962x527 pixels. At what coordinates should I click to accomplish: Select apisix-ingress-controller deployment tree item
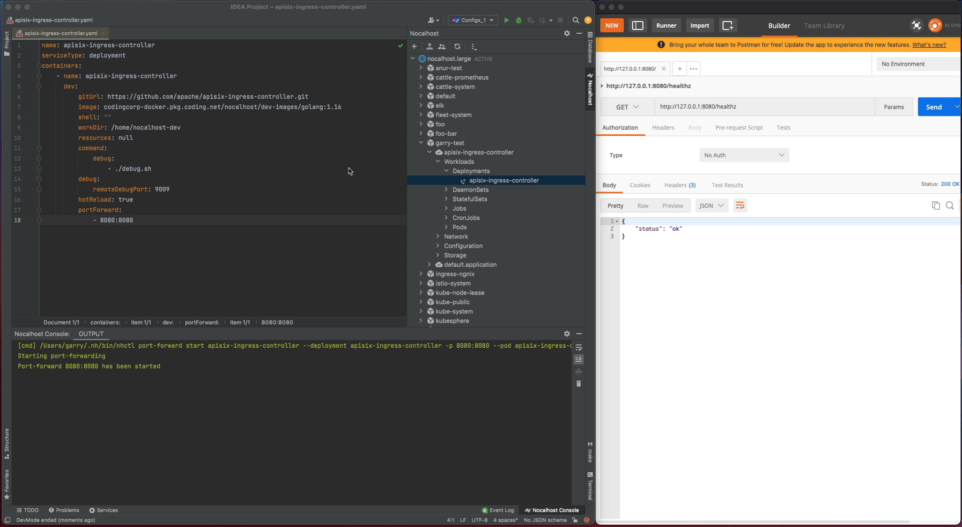click(x=504, y=181)
